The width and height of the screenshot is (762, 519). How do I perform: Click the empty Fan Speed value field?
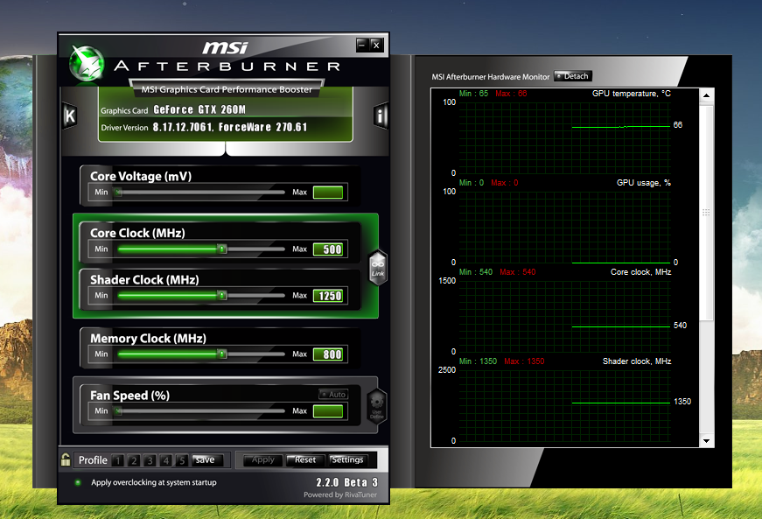328,411
